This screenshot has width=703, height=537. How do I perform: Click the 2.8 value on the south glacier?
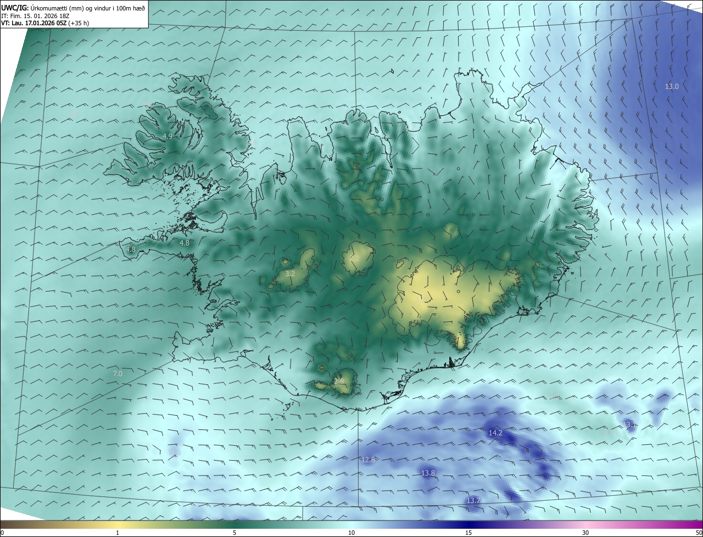click(x=339, y=381)
